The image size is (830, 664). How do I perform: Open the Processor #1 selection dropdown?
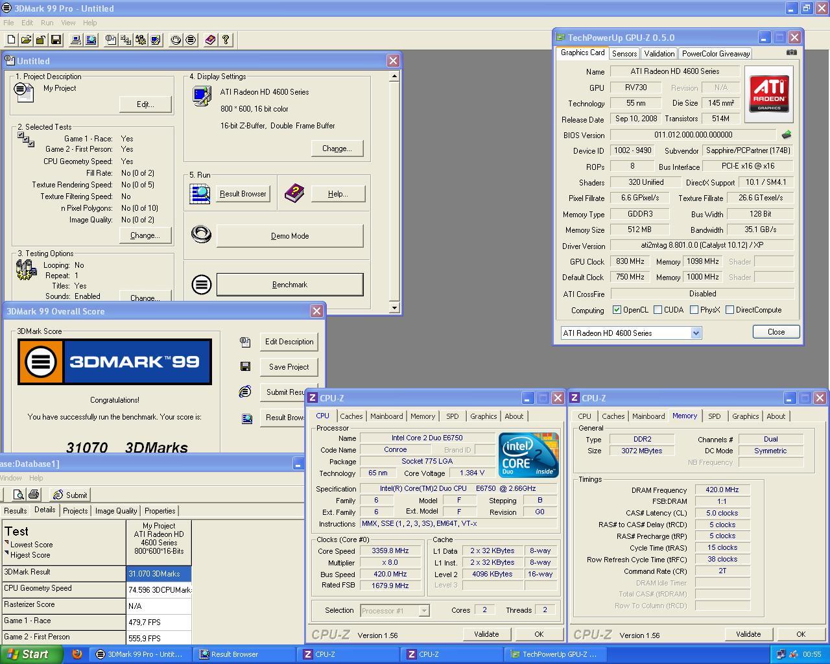click(423, 610)
